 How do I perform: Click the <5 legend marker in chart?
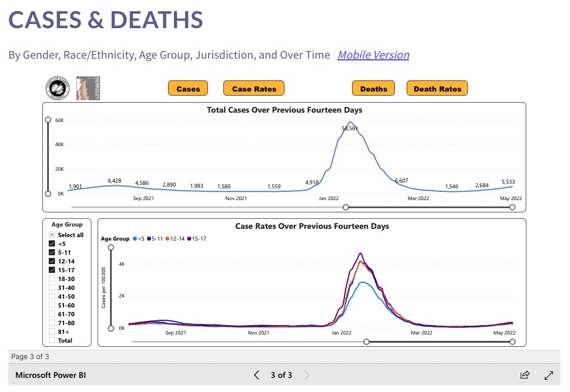click(x=135, y=239)
